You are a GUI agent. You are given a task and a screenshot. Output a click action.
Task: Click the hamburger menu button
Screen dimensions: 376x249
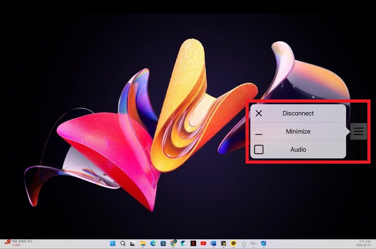(358, 131)
